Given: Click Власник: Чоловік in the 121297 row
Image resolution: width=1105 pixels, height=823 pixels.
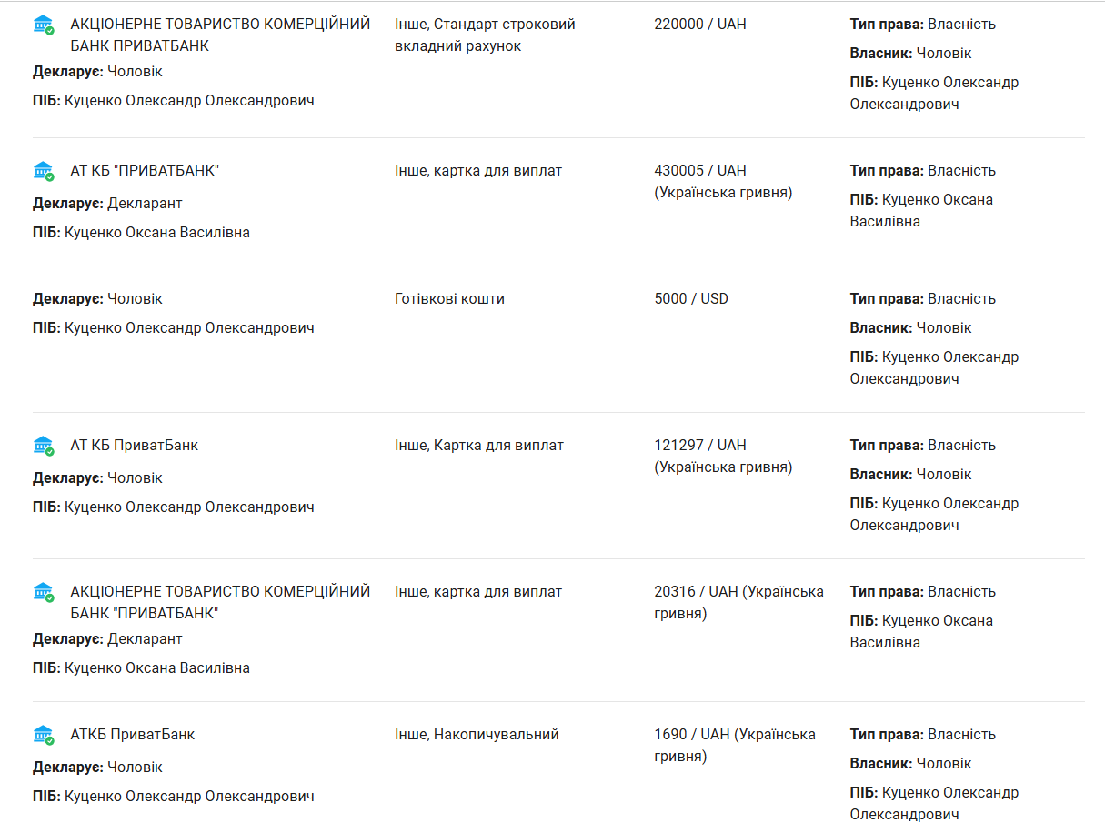Looking at the screenshot, I should pos(910,475).
